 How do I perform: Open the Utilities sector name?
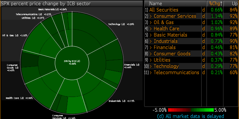point(162,60)
